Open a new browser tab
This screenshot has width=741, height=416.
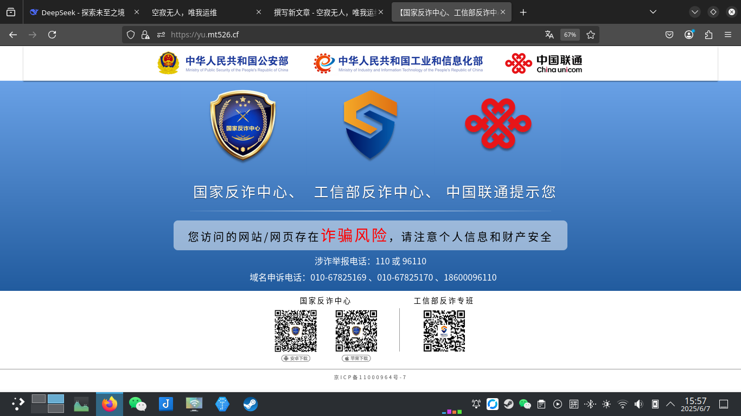(523, 12)
